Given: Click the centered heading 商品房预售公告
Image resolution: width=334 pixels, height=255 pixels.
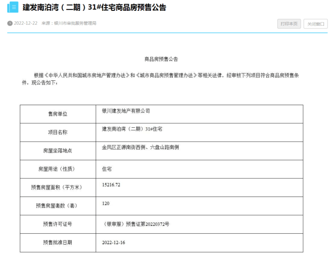Looking at the screenshot, I should coord(161,59).
